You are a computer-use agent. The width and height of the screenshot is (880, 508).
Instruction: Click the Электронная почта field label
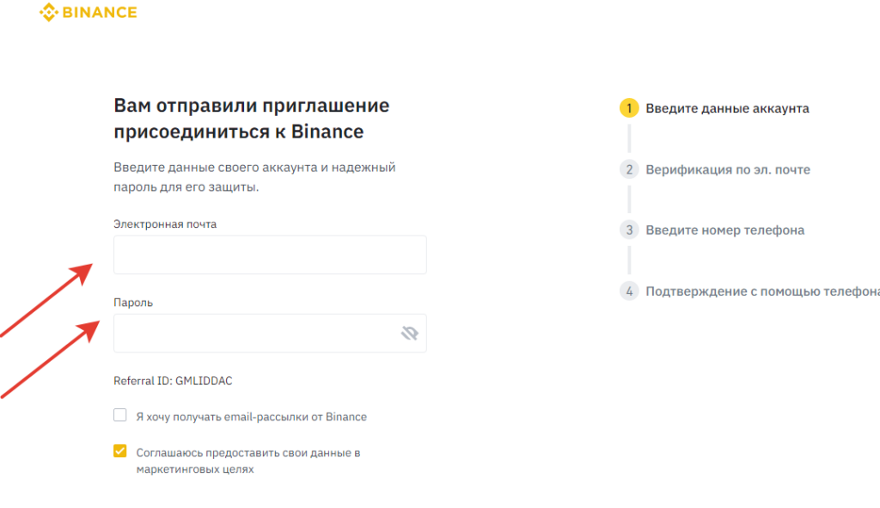click(165, 224)
